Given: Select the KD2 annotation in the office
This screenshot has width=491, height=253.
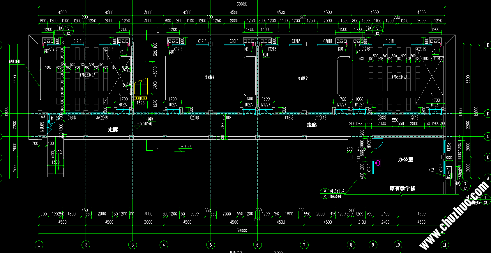Looking at the screenshot, I should [431, 170].
